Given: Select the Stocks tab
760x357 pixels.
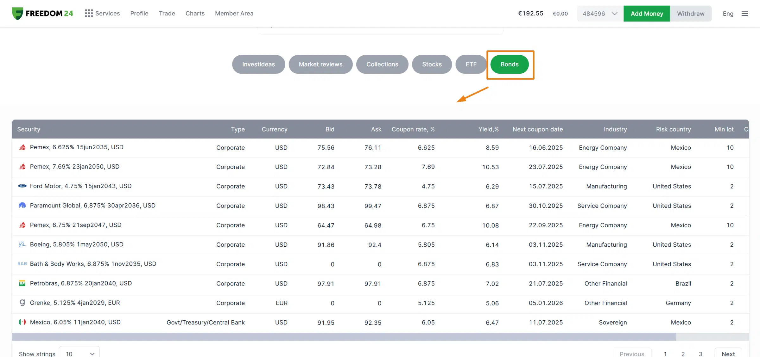Looking at the screenshot, I should point(432,64).
